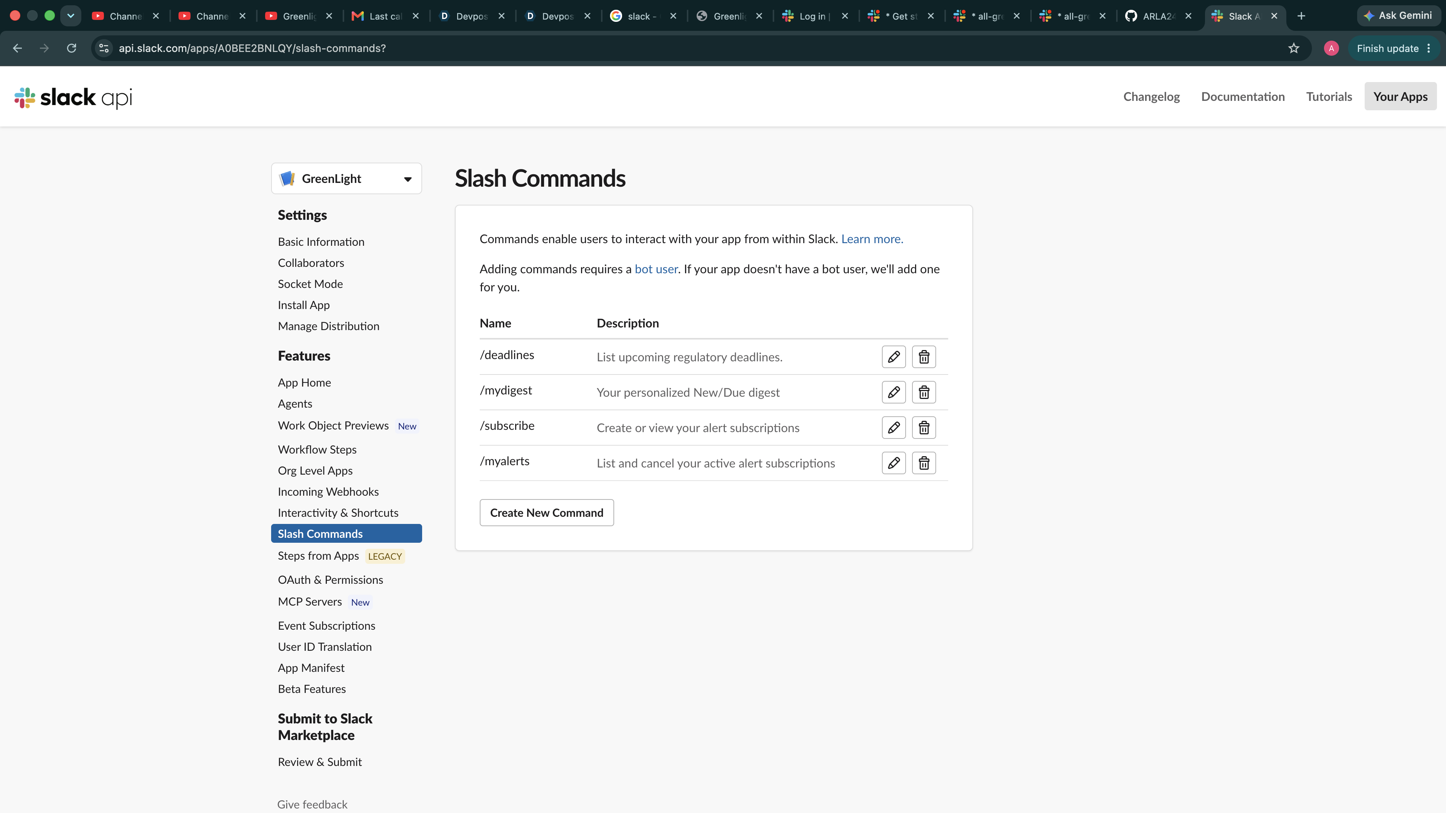Select Slash Commands in sidebar
The height and width of the screenshot is (813, 1446).
pos(346,534)
